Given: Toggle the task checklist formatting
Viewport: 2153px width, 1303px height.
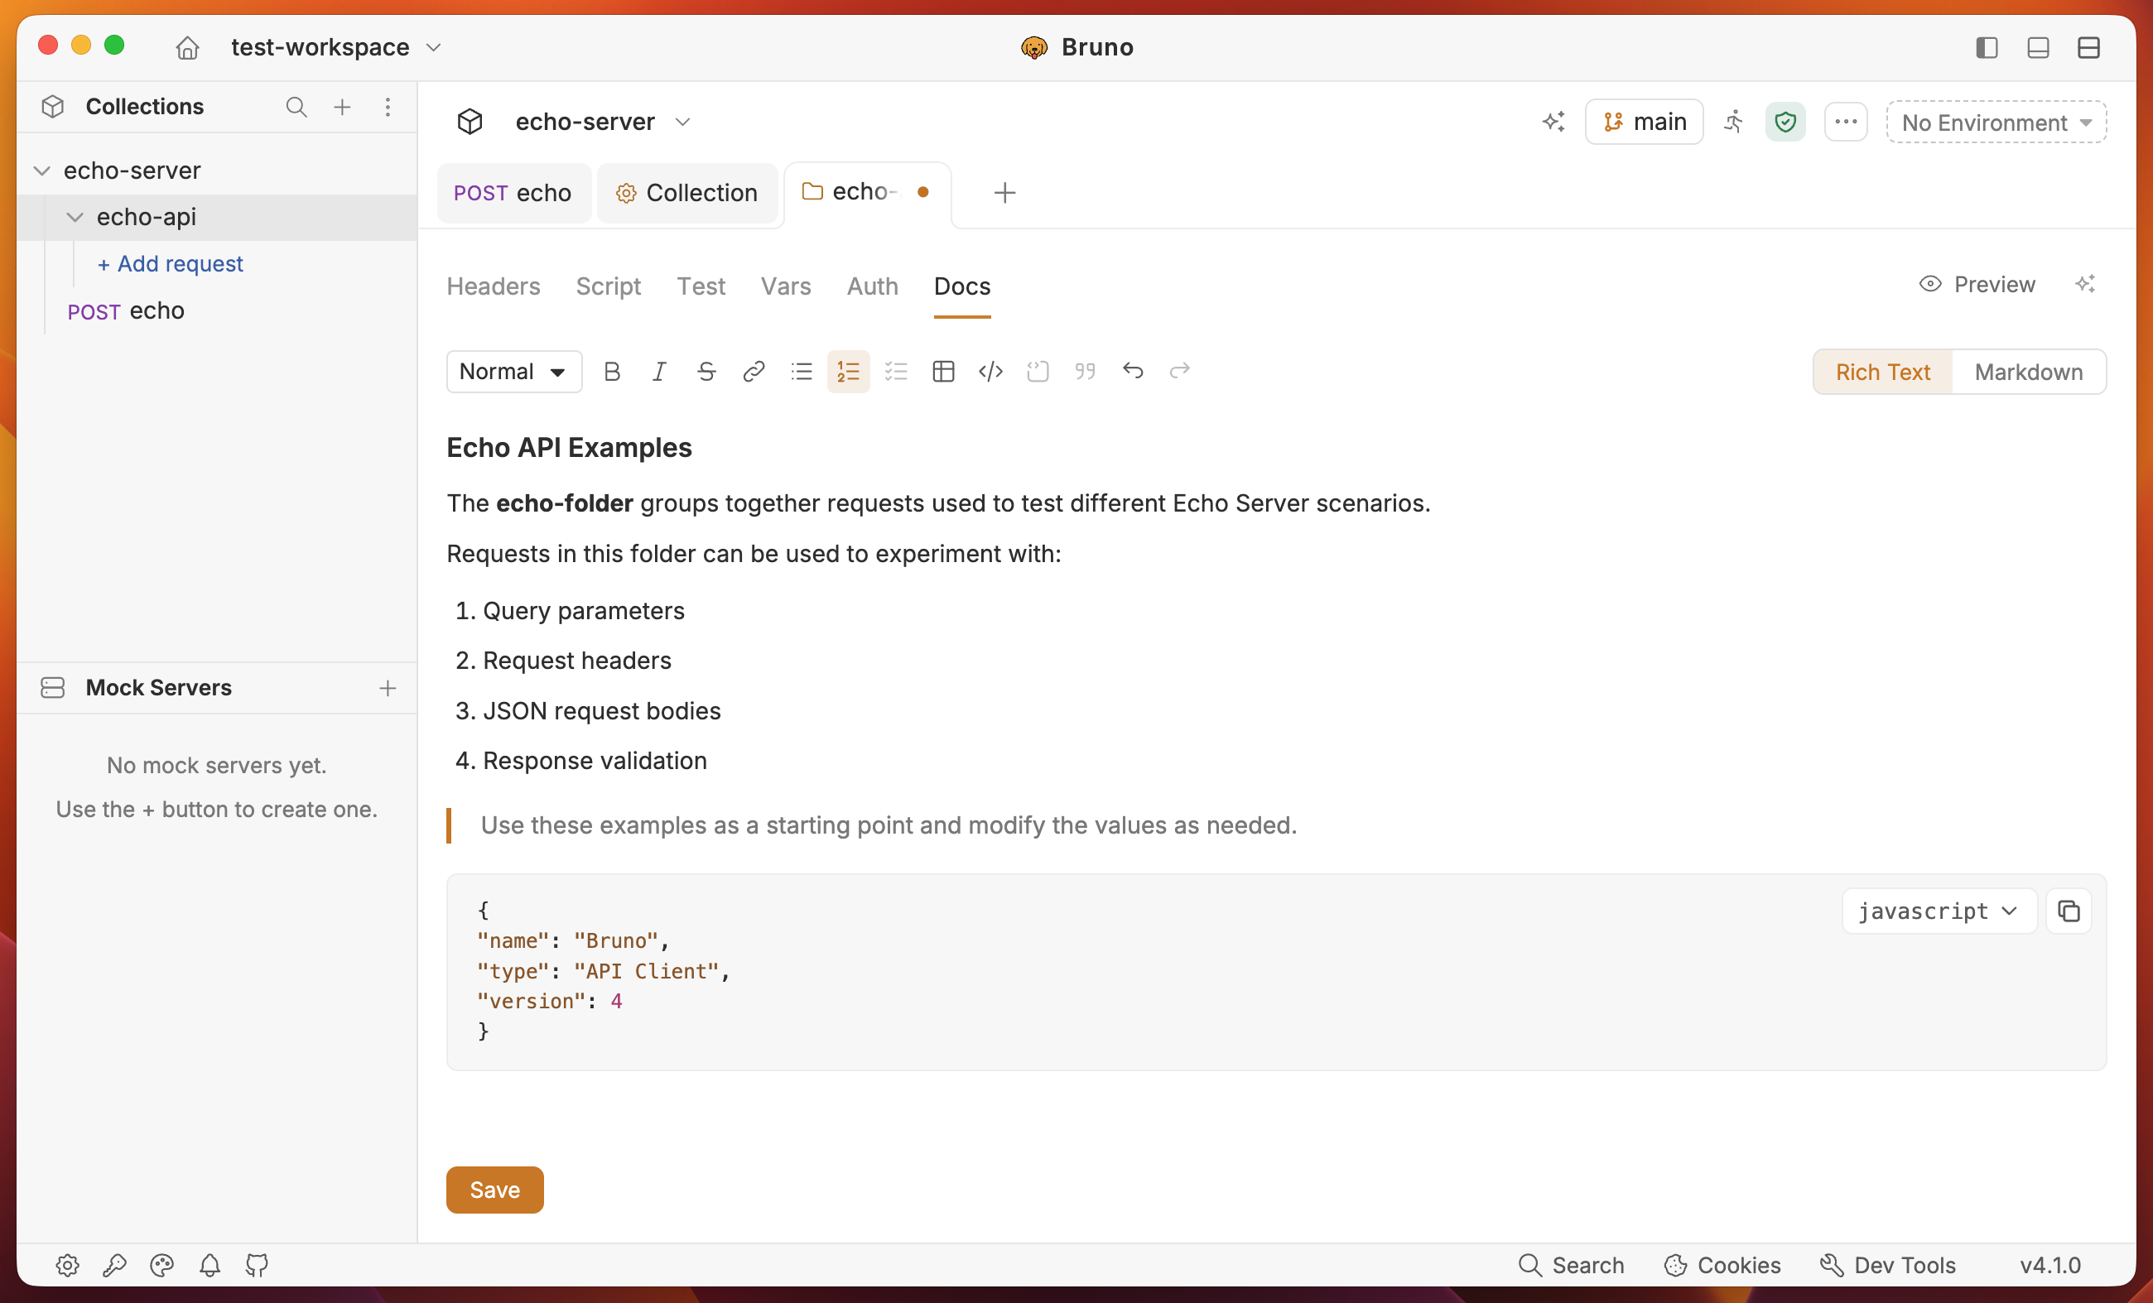Looking at the screenshot, I should click(896, 372).
